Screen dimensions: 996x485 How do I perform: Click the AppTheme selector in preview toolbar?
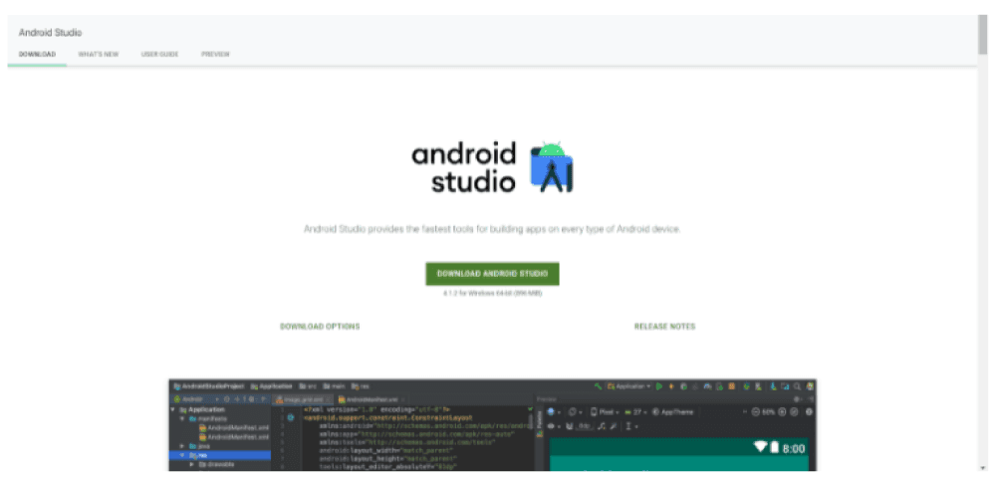pyautogui.click(x=672, y=412)
